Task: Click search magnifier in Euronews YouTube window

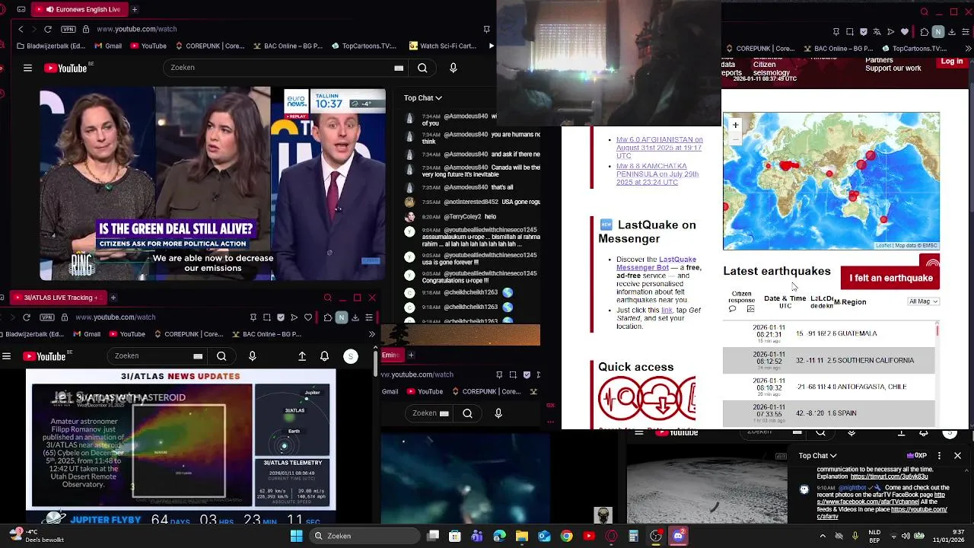Action: click(x=422, y=68)
